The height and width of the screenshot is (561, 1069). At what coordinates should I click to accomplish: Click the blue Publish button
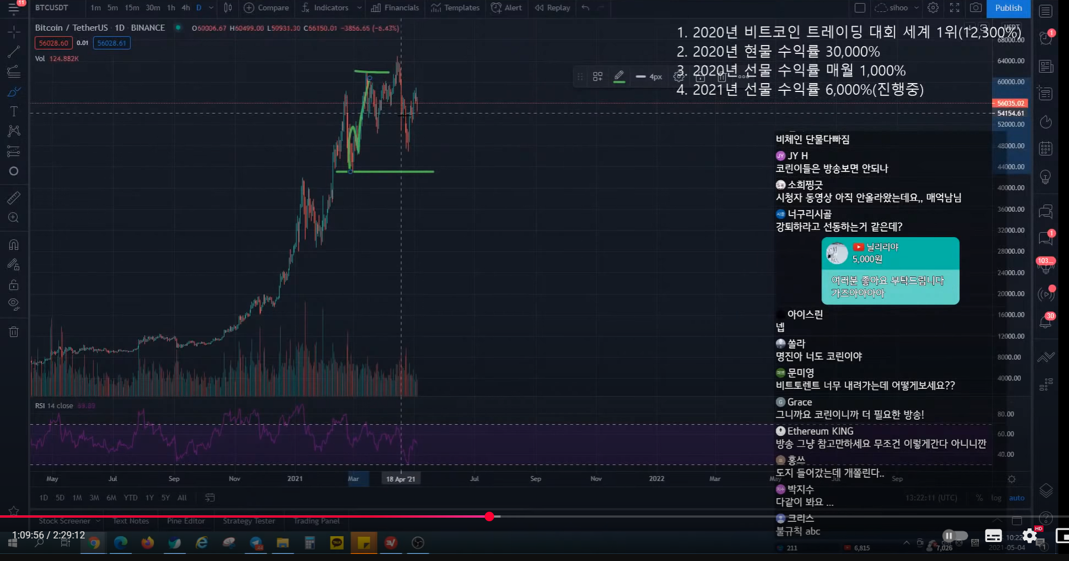click(x=1008, y=8)
